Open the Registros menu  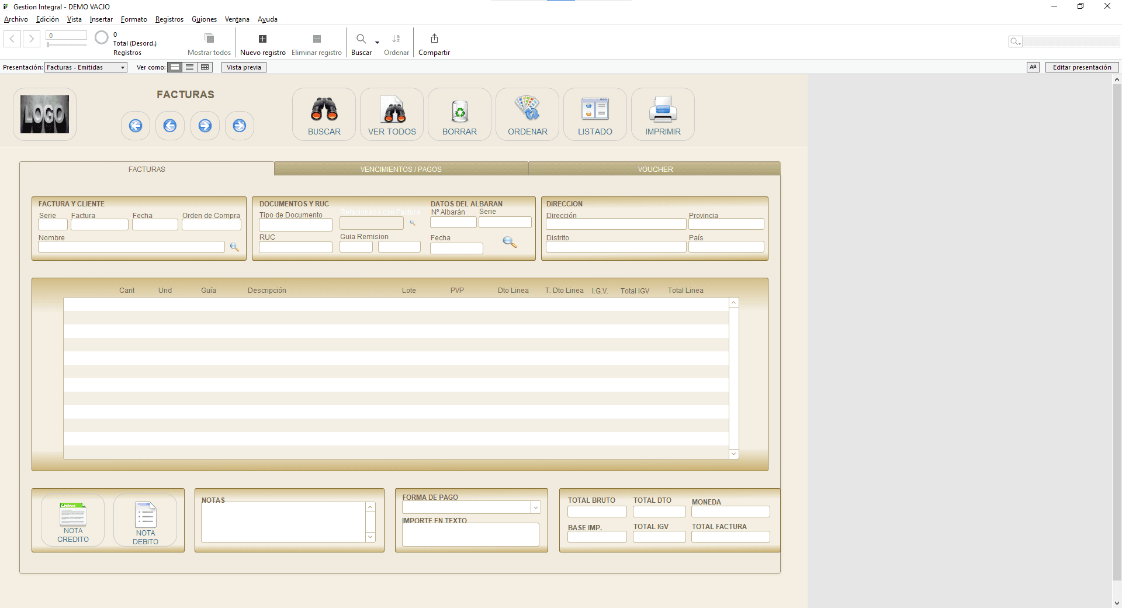[169, 19]
